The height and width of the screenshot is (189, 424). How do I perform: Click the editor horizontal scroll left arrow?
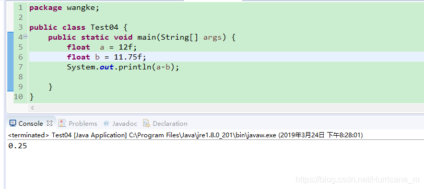coord(32,108)
